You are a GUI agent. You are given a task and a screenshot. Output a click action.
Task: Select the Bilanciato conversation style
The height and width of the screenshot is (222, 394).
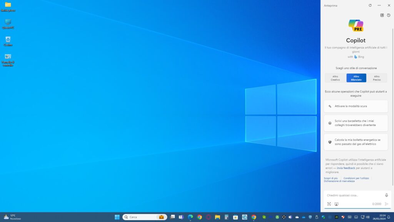(x=356, y=78)
